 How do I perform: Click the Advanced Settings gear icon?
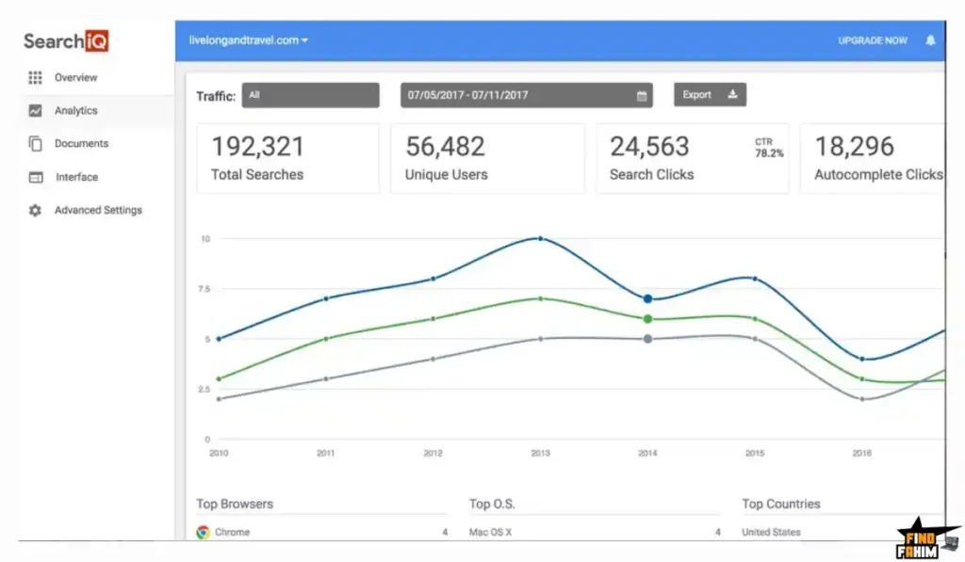click(35, 210)
